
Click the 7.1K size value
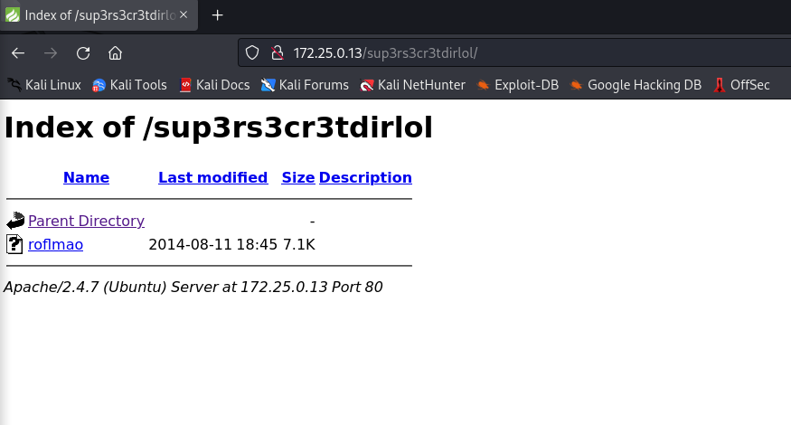tap(298, 245)
